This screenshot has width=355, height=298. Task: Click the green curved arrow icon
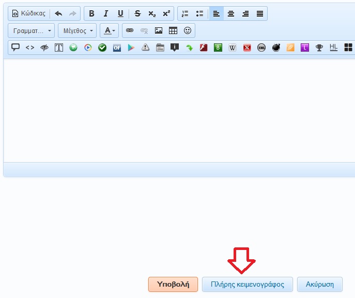click(189, 48)
